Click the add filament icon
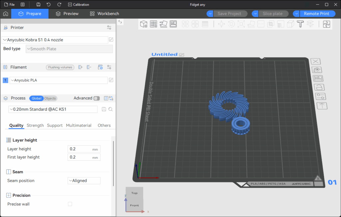The width and height of the screenshot is (341, 217). click(x=80, y=67)
